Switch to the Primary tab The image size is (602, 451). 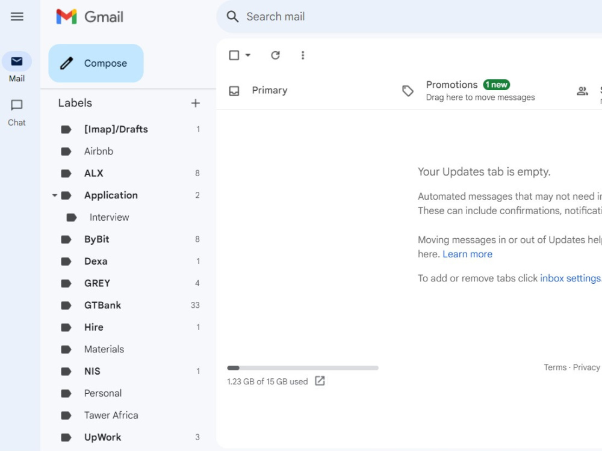pos(269,91)
